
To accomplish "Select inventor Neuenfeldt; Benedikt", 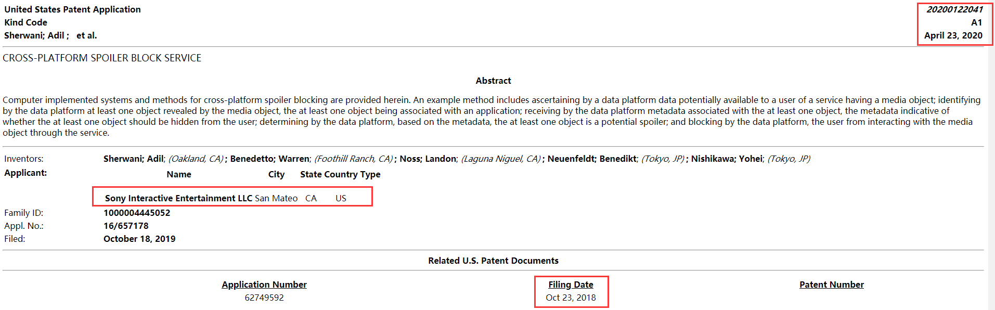I will coord(592,159).
